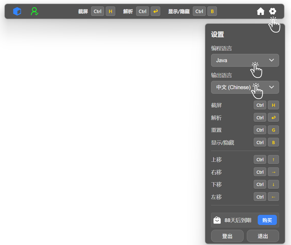Click the shopping bag subscription icon

[217, 220]
